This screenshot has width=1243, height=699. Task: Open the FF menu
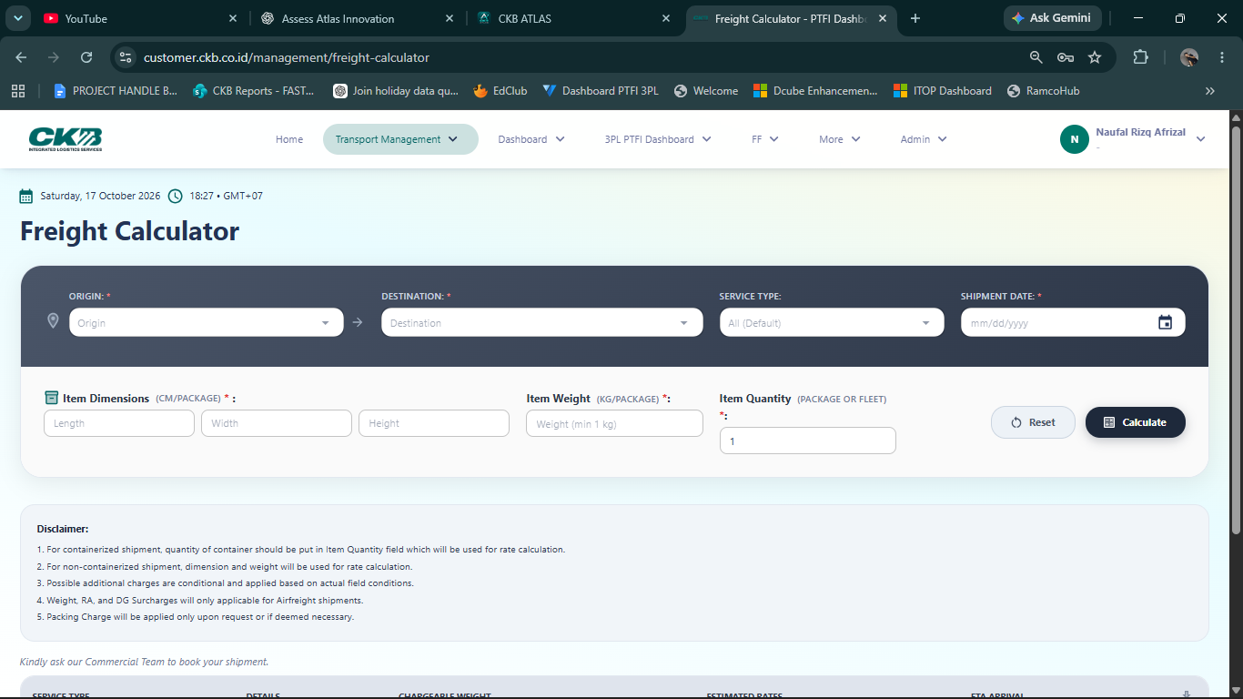[x=765, y=139]
